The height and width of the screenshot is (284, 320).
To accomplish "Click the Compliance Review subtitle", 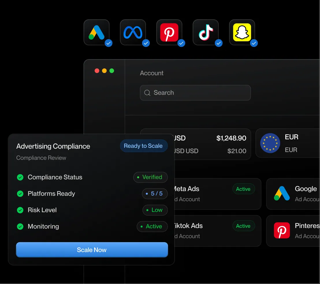I will [x=41, y=158].
